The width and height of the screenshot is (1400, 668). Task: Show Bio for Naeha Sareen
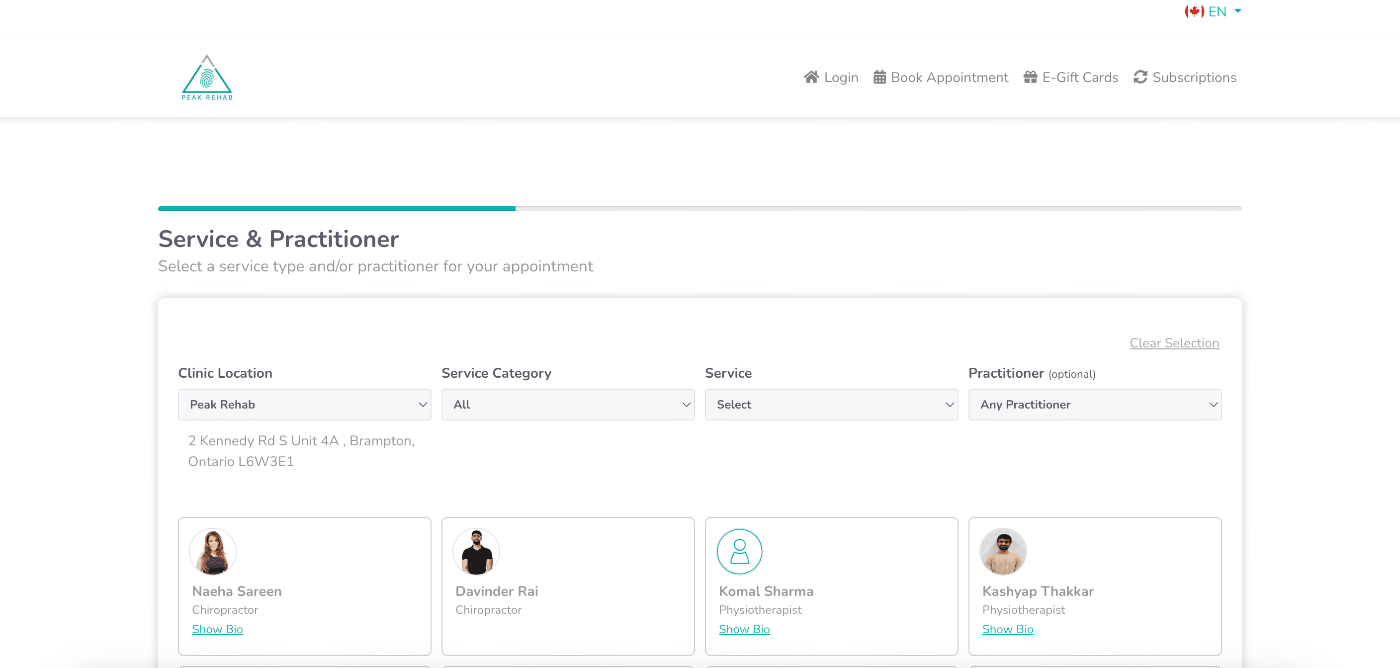(217, 629)
